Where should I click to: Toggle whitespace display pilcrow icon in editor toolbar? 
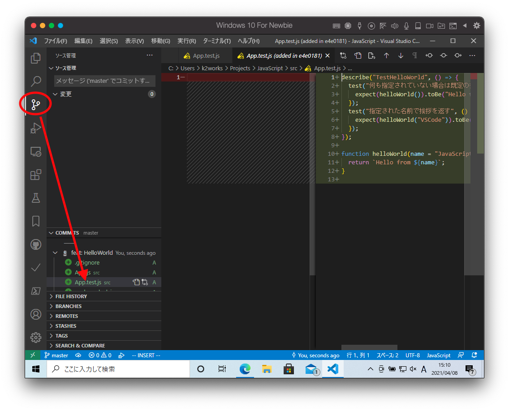414,56
